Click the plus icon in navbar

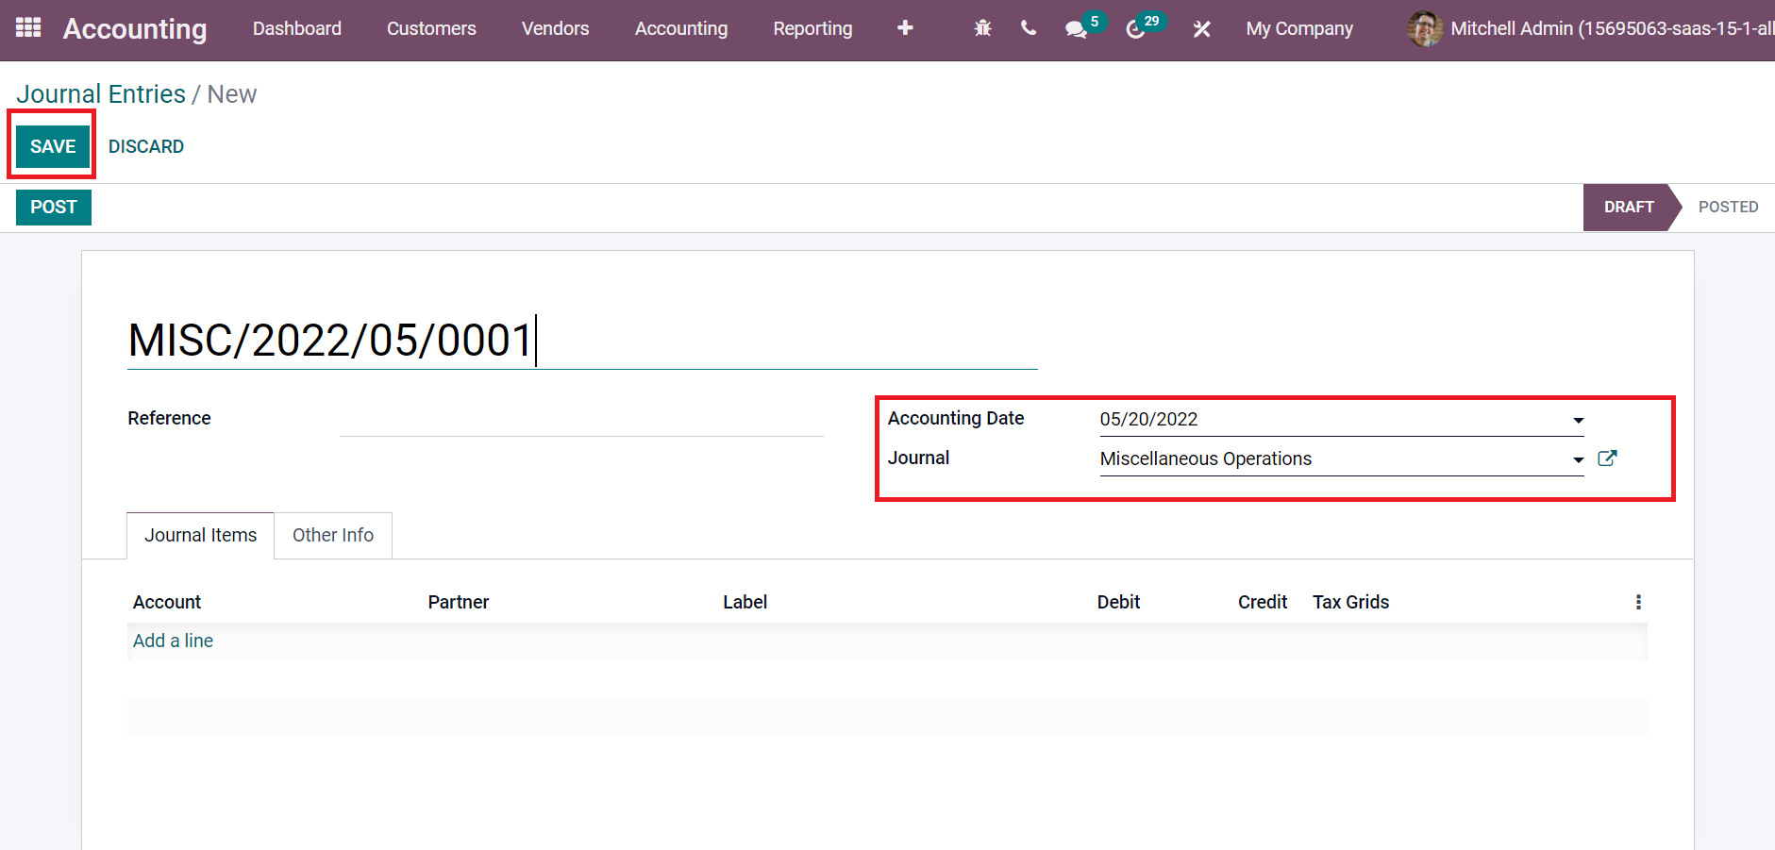(x=905, y=28)
